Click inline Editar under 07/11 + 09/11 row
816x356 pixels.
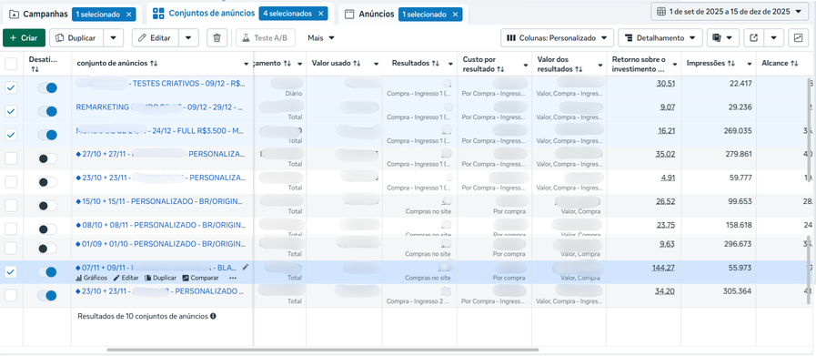coord(126,278)
